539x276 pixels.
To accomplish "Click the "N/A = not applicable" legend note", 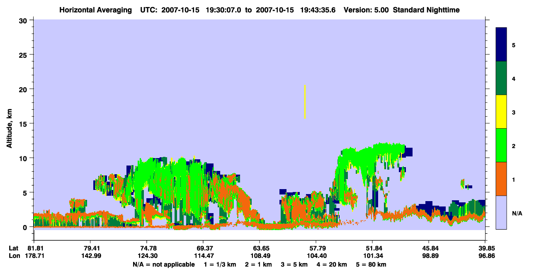I will pyautogui.click(x=163, y=264).
